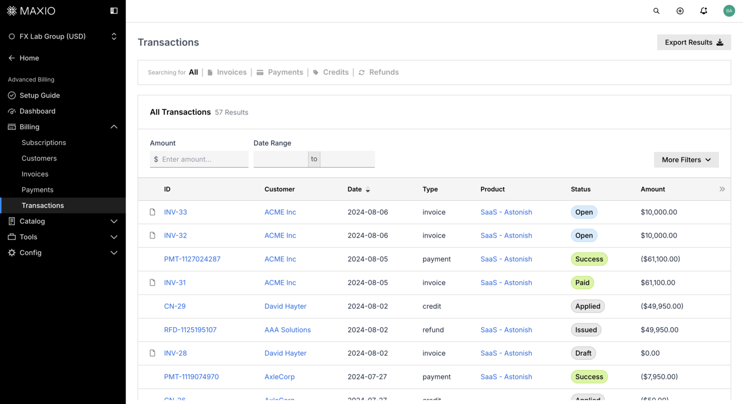Collapse the sidebar with the panel icon
The width and height of the screenshot is (743, 404).
114,11
